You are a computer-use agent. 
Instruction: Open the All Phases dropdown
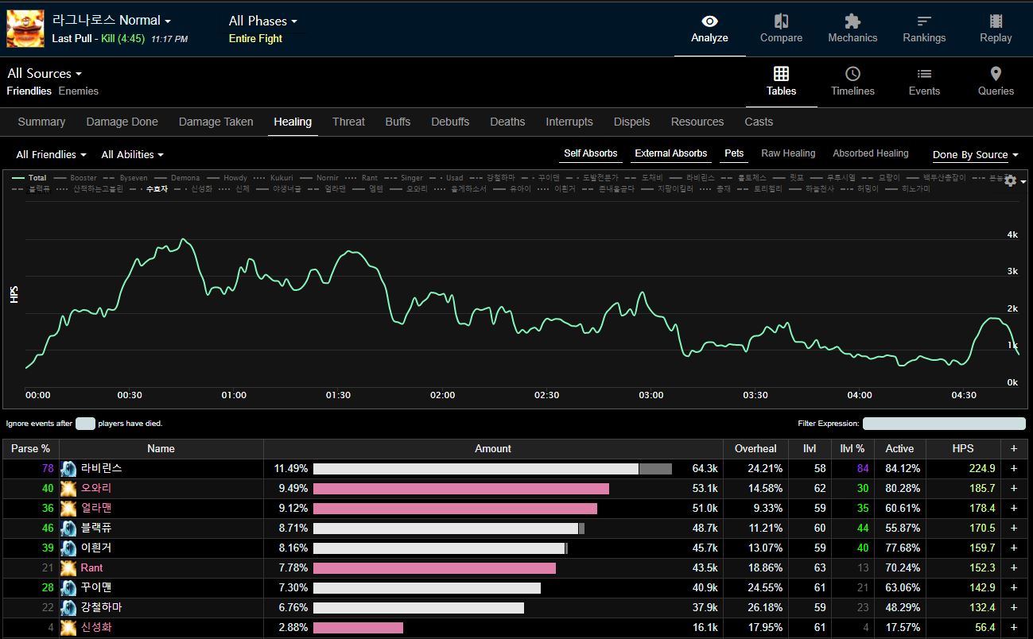(x=262, y=21)
